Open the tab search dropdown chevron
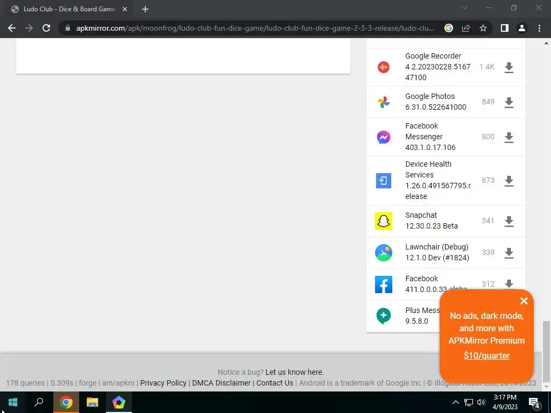The image size is (551, 413). (x=464, y=8)
